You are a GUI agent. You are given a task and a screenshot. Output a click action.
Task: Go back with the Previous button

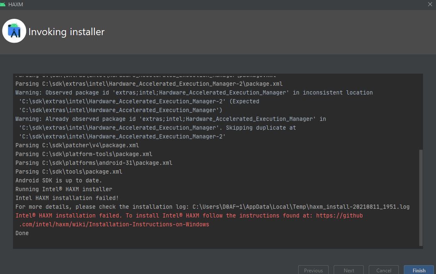coord(313,270)
